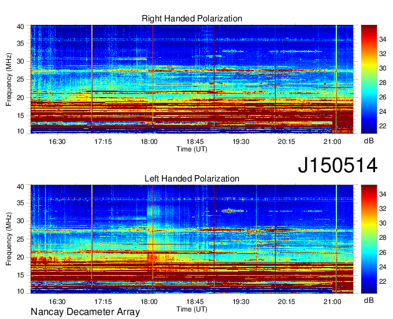393x319 pixels.
Task: Pick the 20:15 tick under left-handed plot
Action: (287, 302)
